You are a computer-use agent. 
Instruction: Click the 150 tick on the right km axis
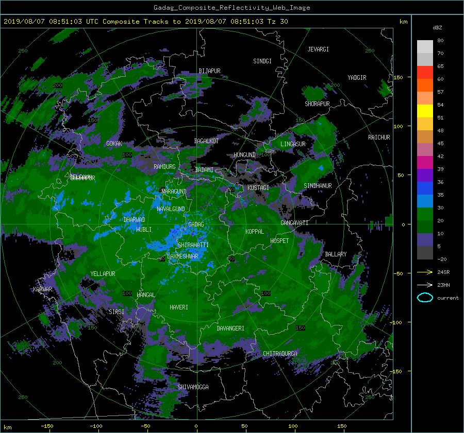[x=399, y=77]
